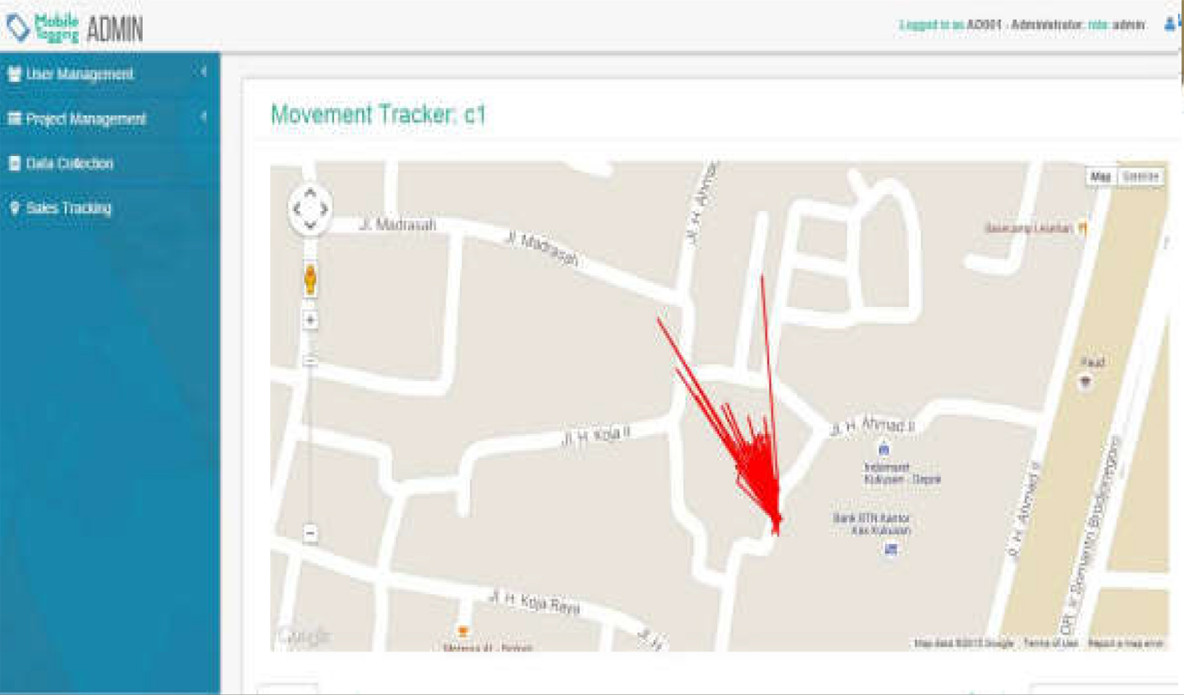Viewport: 1184px width, 695px height.
Task: Switch map to Map view
Action: (x=1100, y=176)
